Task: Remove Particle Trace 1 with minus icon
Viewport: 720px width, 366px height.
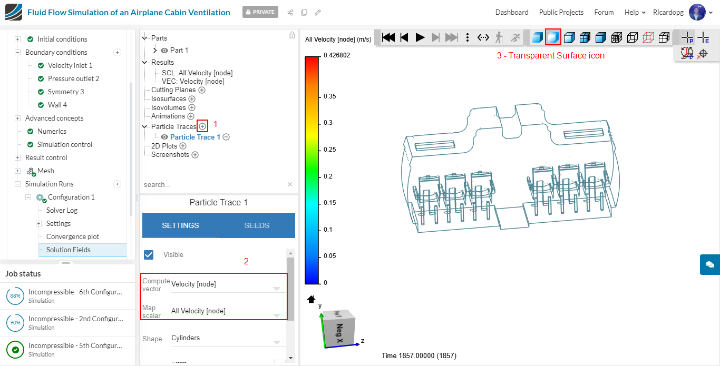Action: coord(226,137)
